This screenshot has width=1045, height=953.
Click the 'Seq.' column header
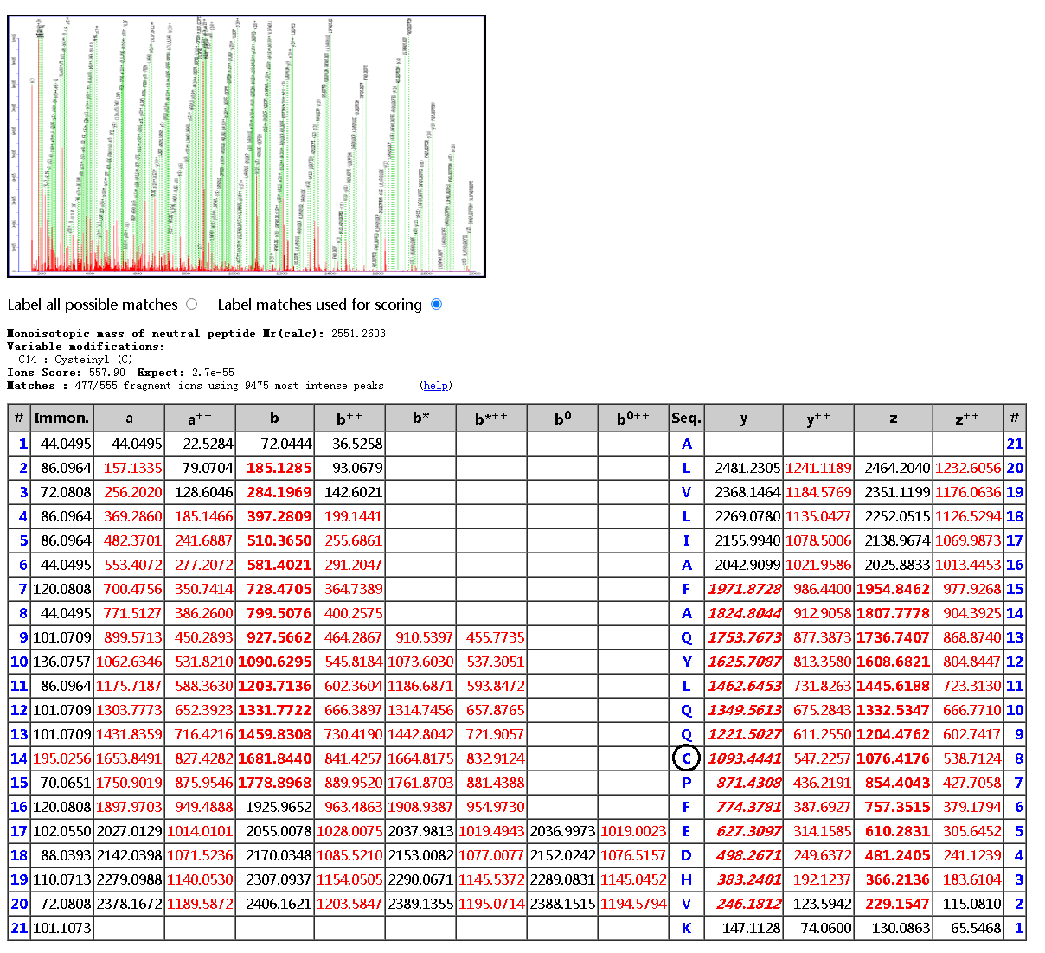point(686,418)
